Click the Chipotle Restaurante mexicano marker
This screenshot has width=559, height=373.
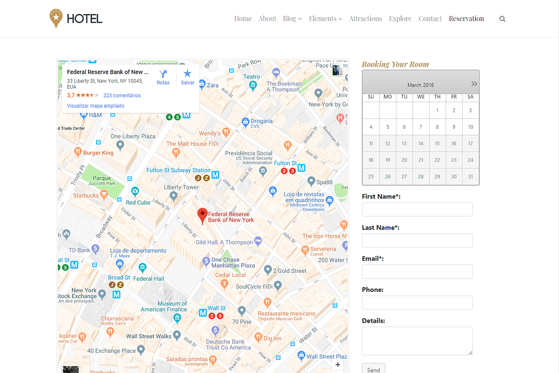267,302
